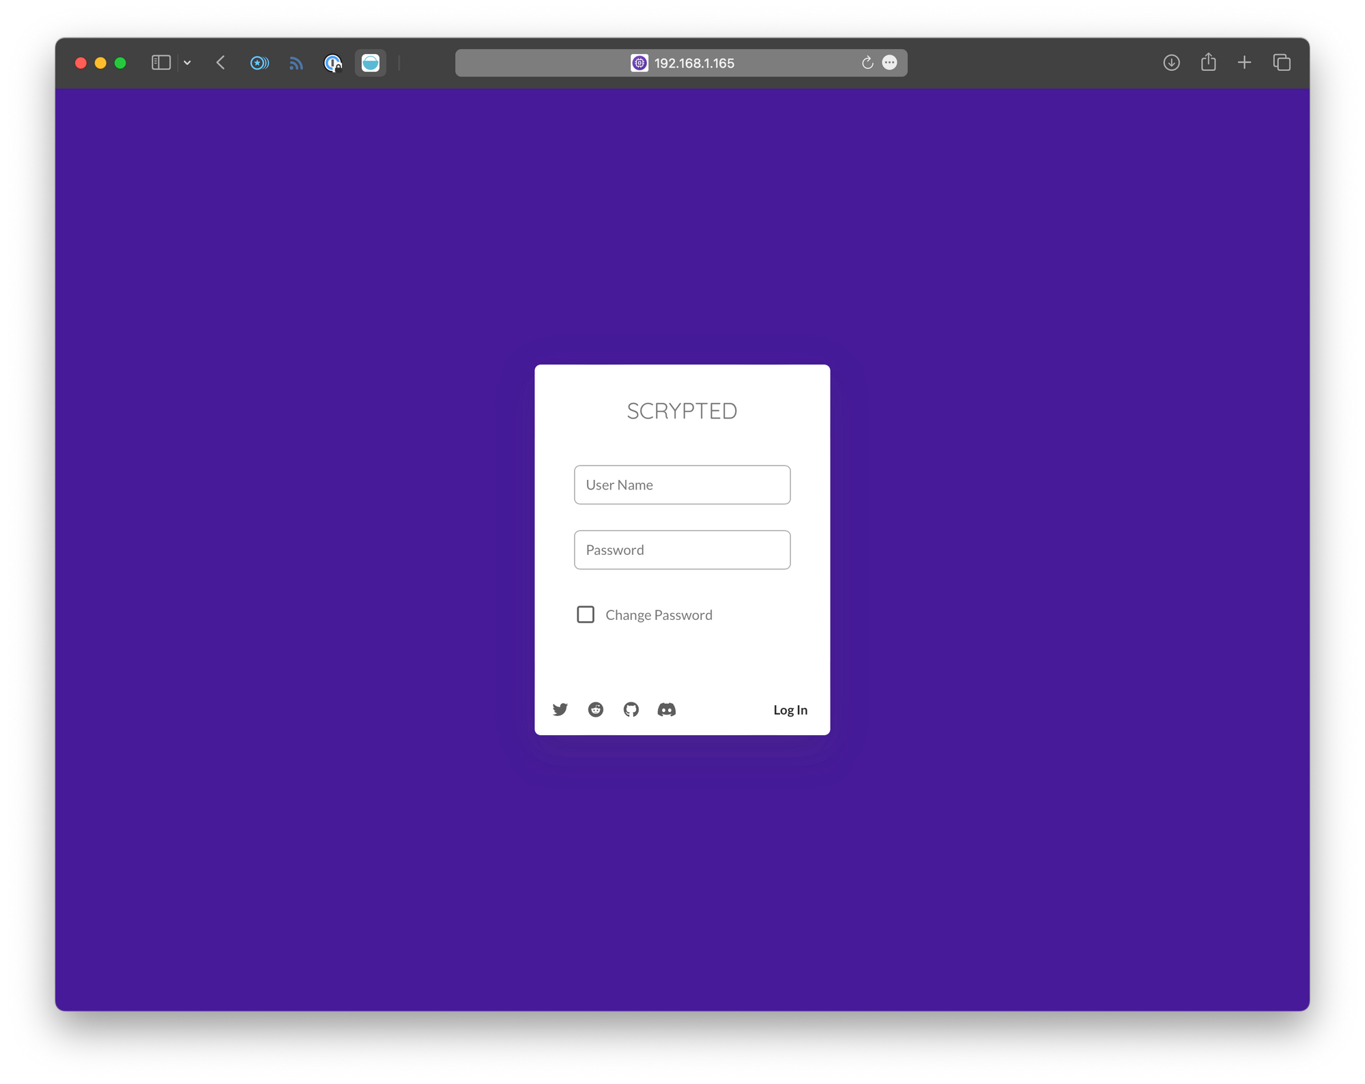Toggle the Safari sidebar button
This screenshot has height=1084, width=1365.
(x=161, y=63)
